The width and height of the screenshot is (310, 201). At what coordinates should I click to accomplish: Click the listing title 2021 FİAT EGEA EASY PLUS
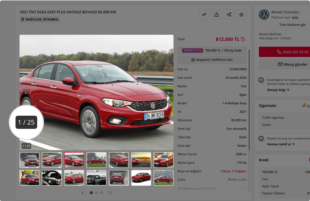[x=68, y=12]
